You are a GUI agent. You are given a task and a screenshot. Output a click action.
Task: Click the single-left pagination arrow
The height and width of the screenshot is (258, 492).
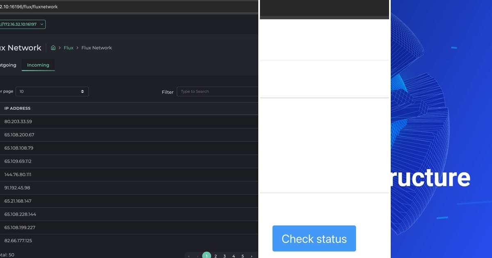point(198,256)
